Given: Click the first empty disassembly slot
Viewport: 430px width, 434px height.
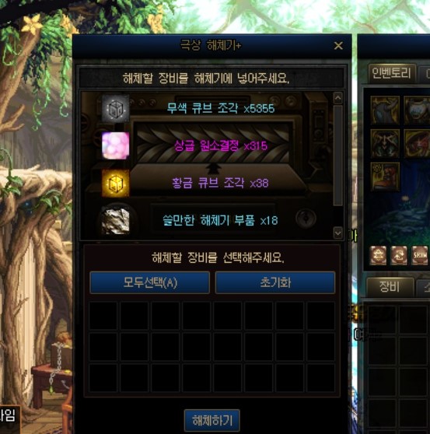Looking at the screenshot, I should [103, 316].
